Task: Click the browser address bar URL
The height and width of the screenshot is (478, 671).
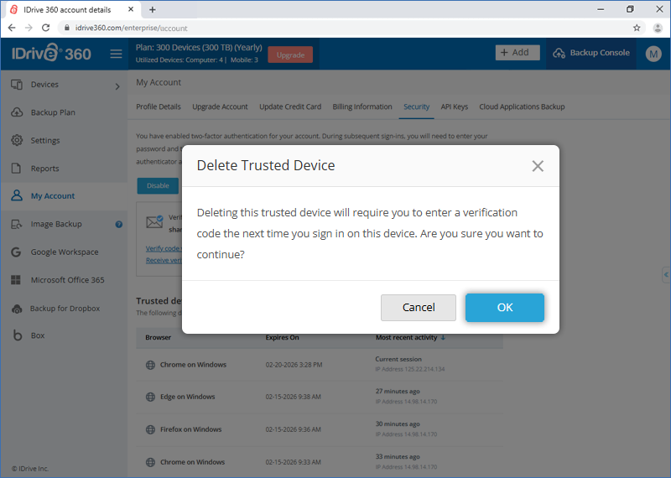Action: point(132,29)
